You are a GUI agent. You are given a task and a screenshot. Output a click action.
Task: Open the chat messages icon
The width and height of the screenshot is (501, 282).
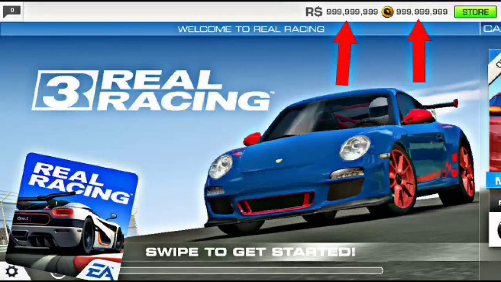coord(11,11)
